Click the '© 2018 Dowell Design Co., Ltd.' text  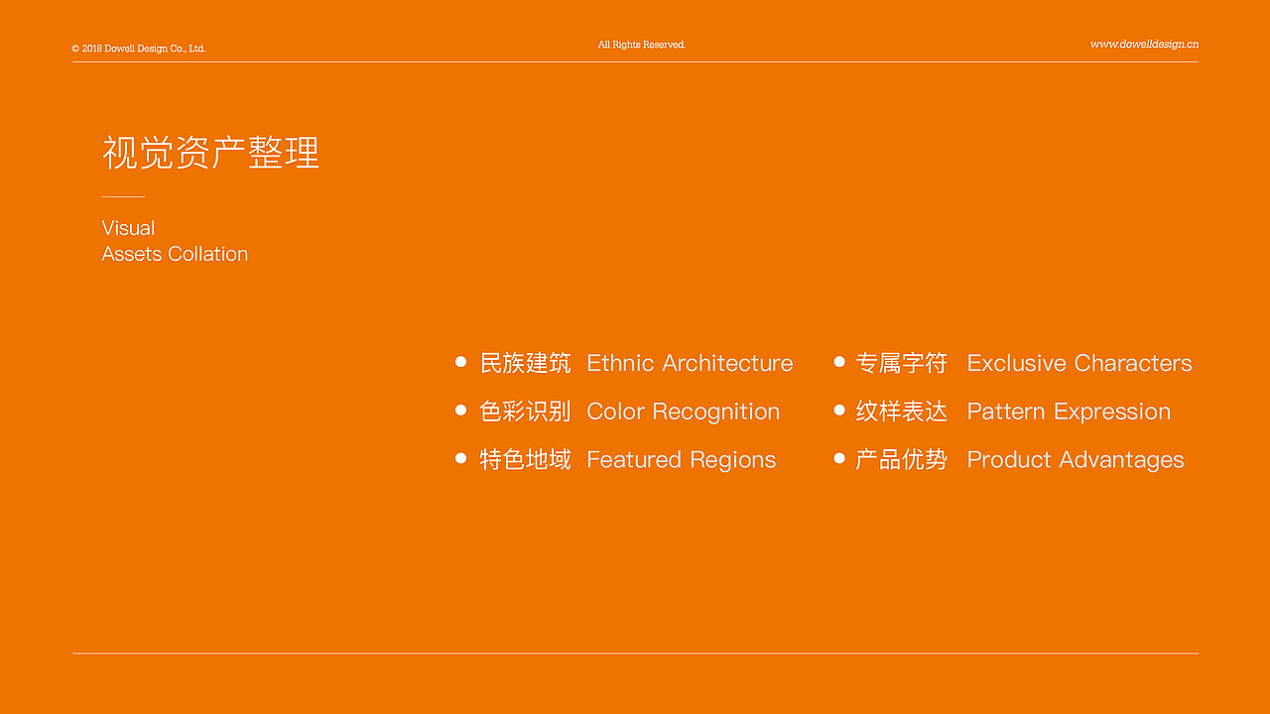[139, 49]
